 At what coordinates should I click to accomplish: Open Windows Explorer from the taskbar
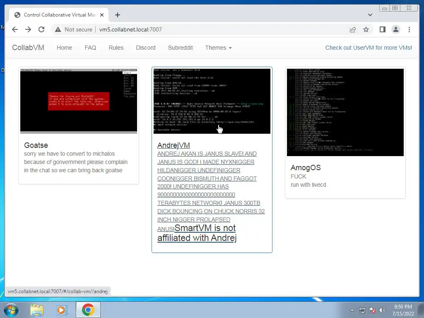(37, 310)
